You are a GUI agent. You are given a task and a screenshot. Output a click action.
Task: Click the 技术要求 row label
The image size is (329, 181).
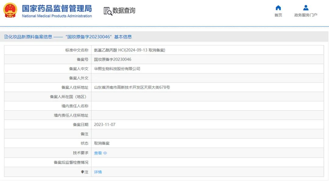coord(80,153)
